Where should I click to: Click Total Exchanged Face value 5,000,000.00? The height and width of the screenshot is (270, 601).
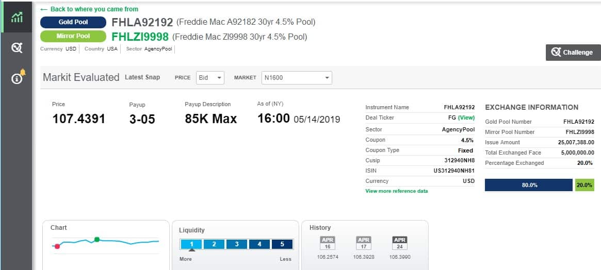578,153
